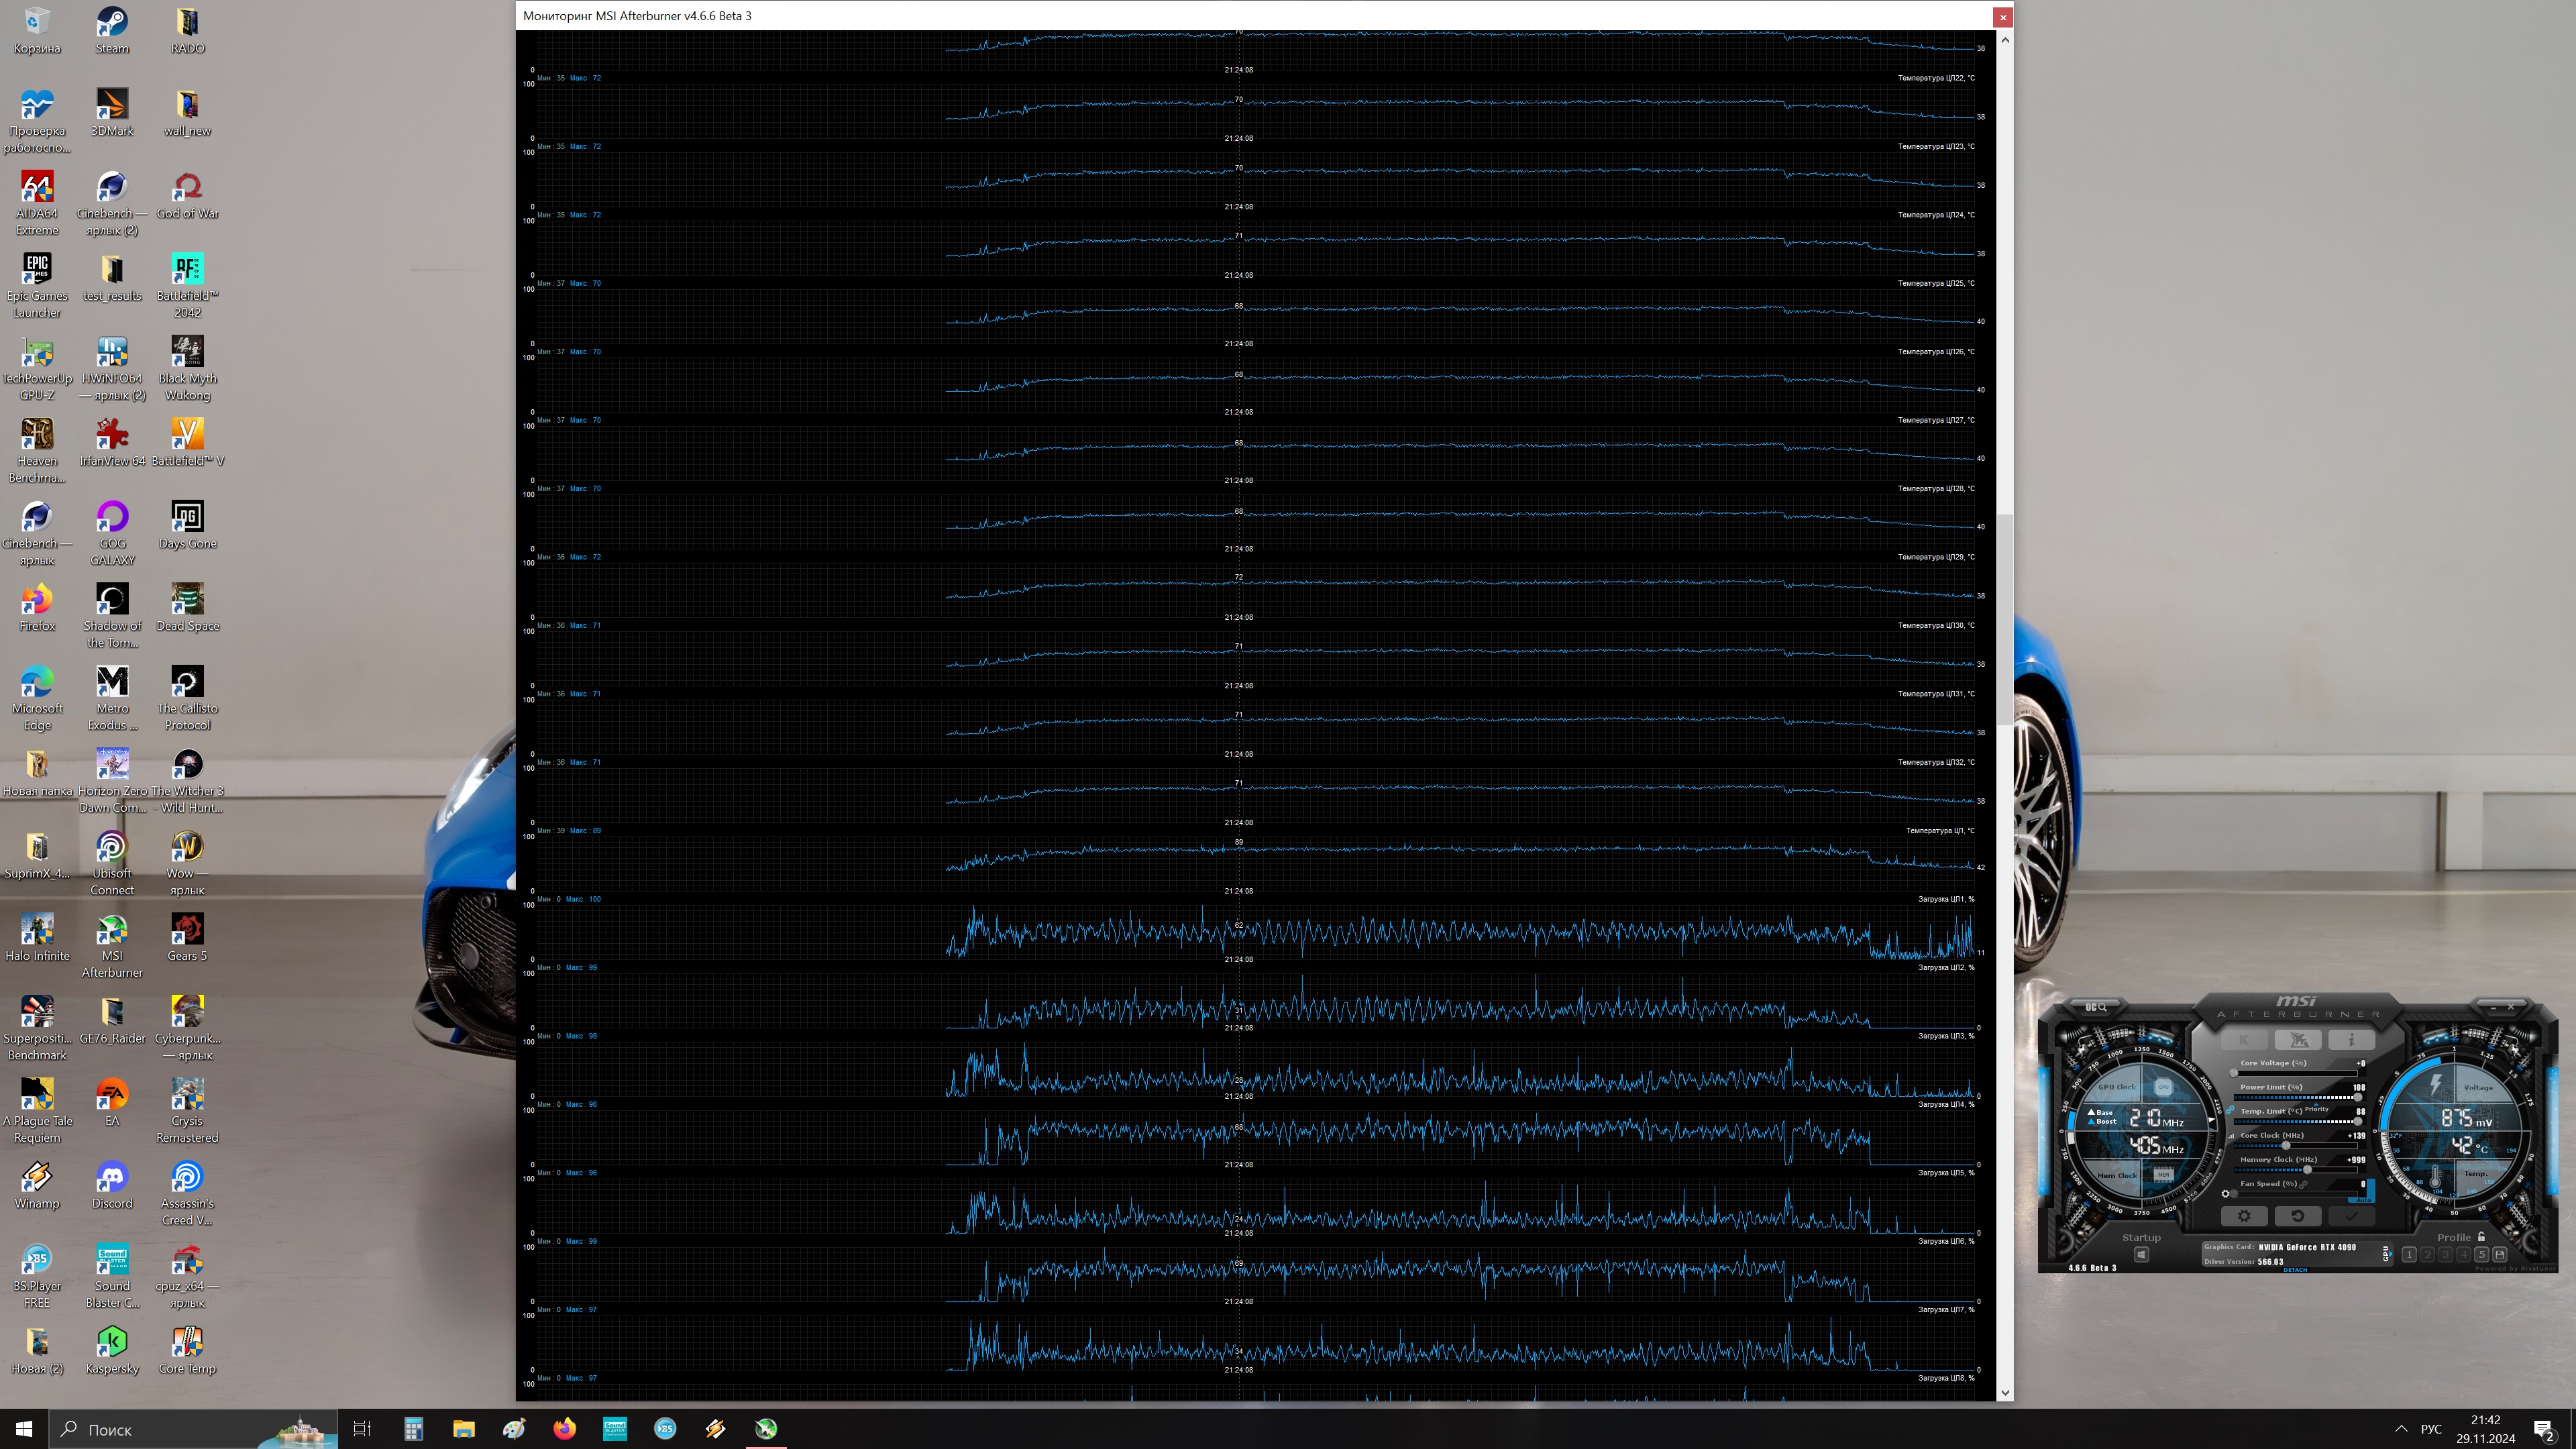The image size is (2576, 1449).
Task: Click the scroll-up arrow of monitoring window
Action: (x=2005, y=40)
